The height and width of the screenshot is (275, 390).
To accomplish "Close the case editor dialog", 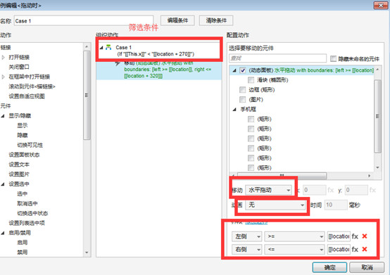I will [381, 5].
